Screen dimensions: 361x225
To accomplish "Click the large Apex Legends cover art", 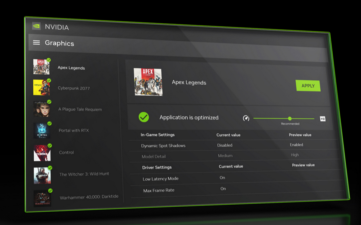I will click(148, 82).
